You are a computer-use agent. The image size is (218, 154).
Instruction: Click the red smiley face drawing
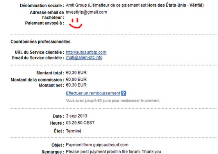click(x=76, y=23)
